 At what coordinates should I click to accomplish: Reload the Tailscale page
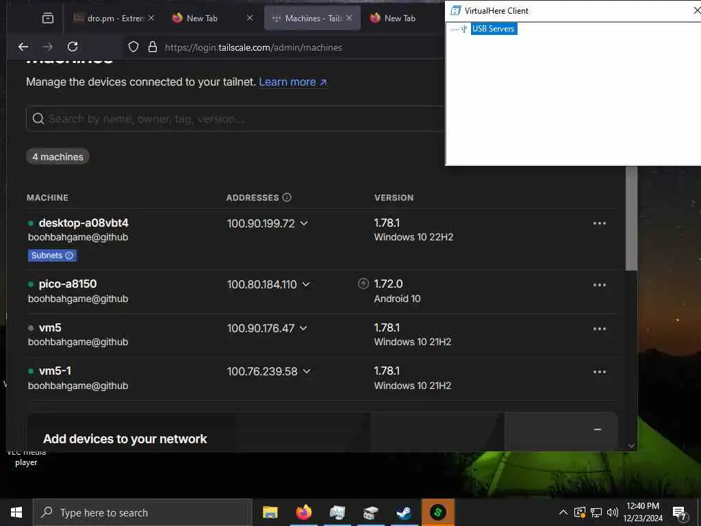[73, 47]
